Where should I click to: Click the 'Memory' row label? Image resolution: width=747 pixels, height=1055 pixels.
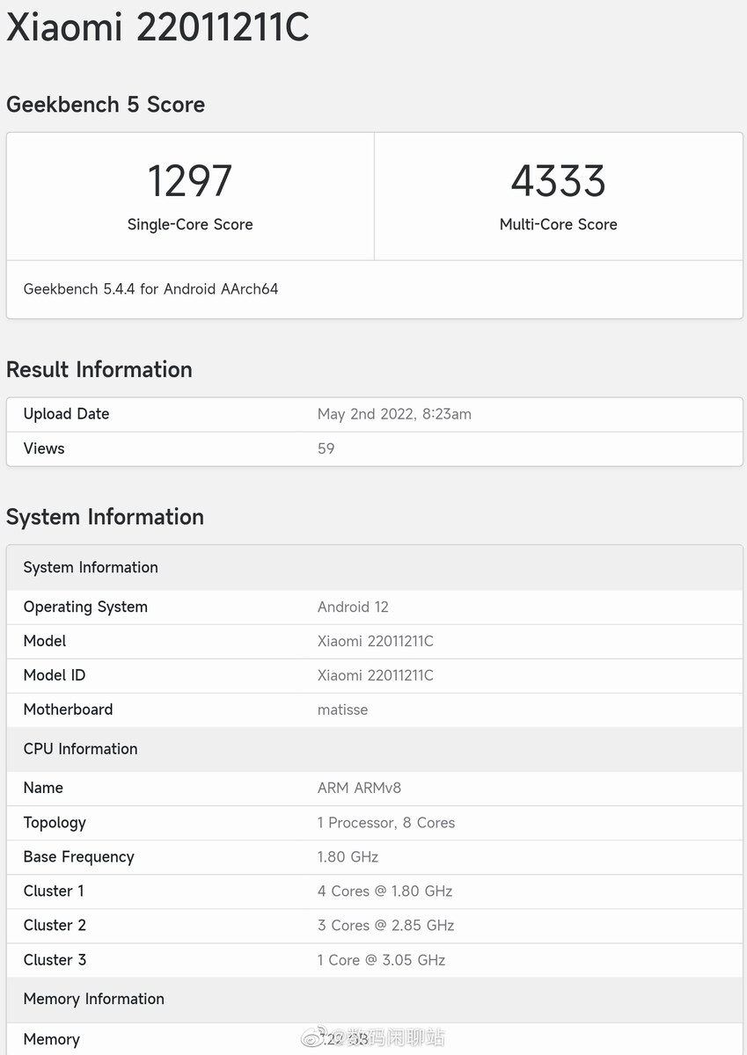tap(52, 1039)
